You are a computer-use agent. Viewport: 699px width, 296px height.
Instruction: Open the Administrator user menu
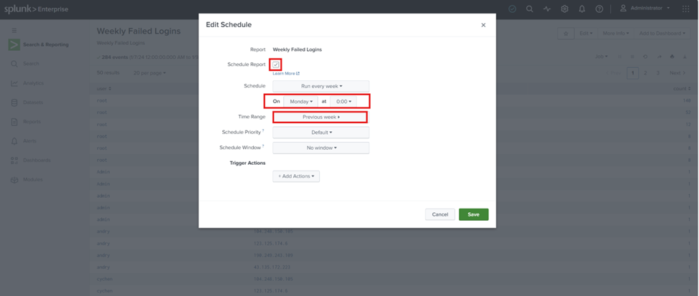[645, 9]
